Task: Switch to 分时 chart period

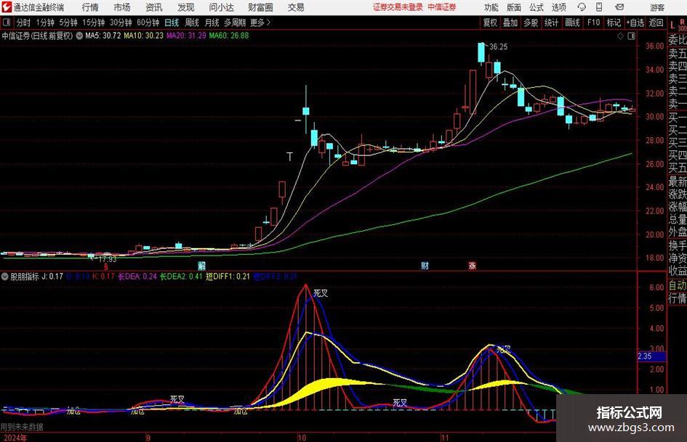Action: 23,22
